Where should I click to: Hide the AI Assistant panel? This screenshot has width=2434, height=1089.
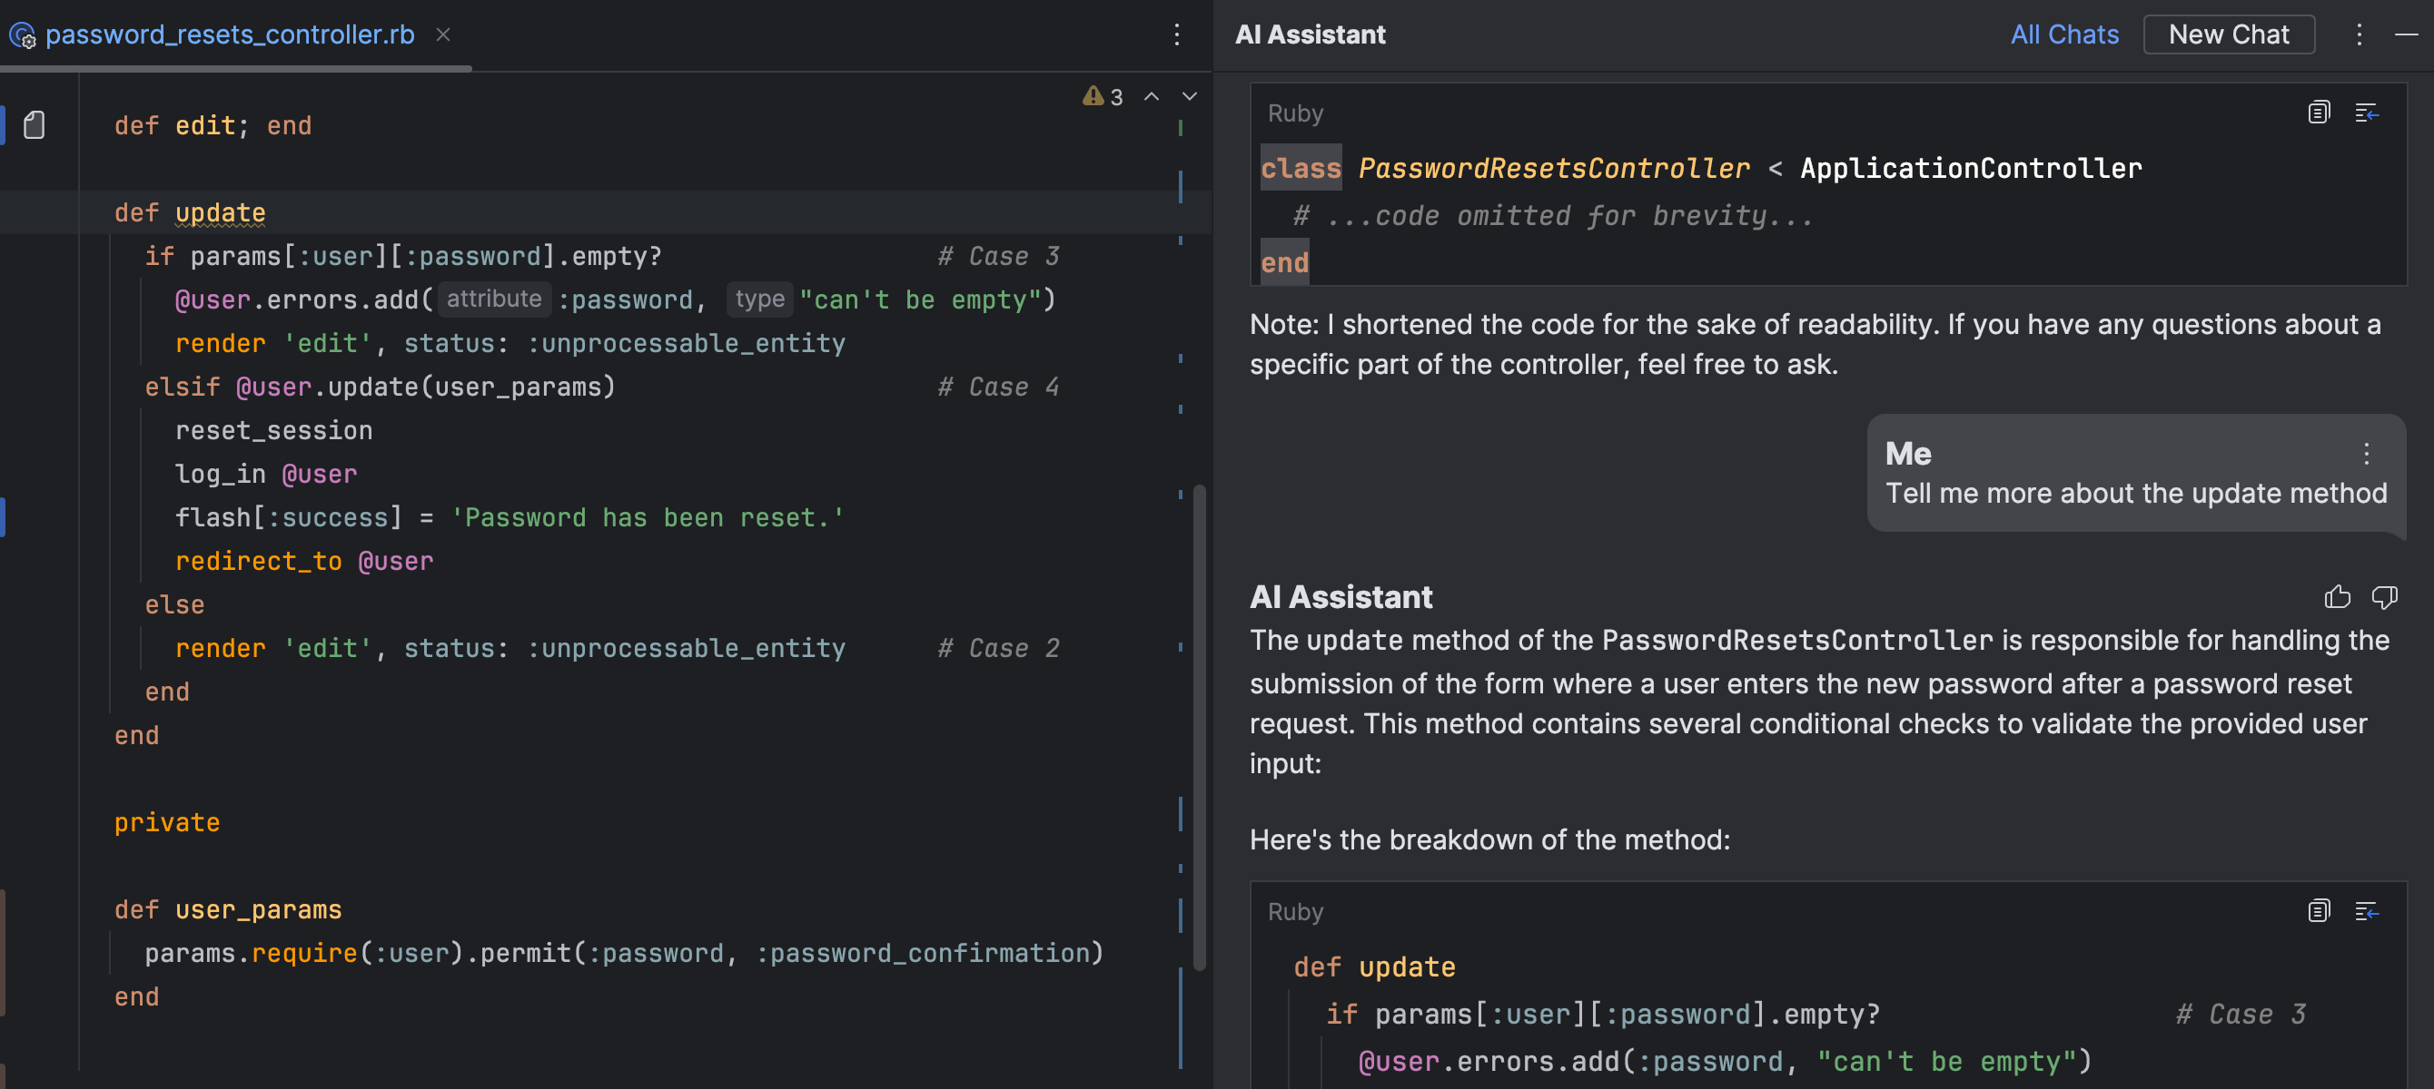coord(2406,35)
